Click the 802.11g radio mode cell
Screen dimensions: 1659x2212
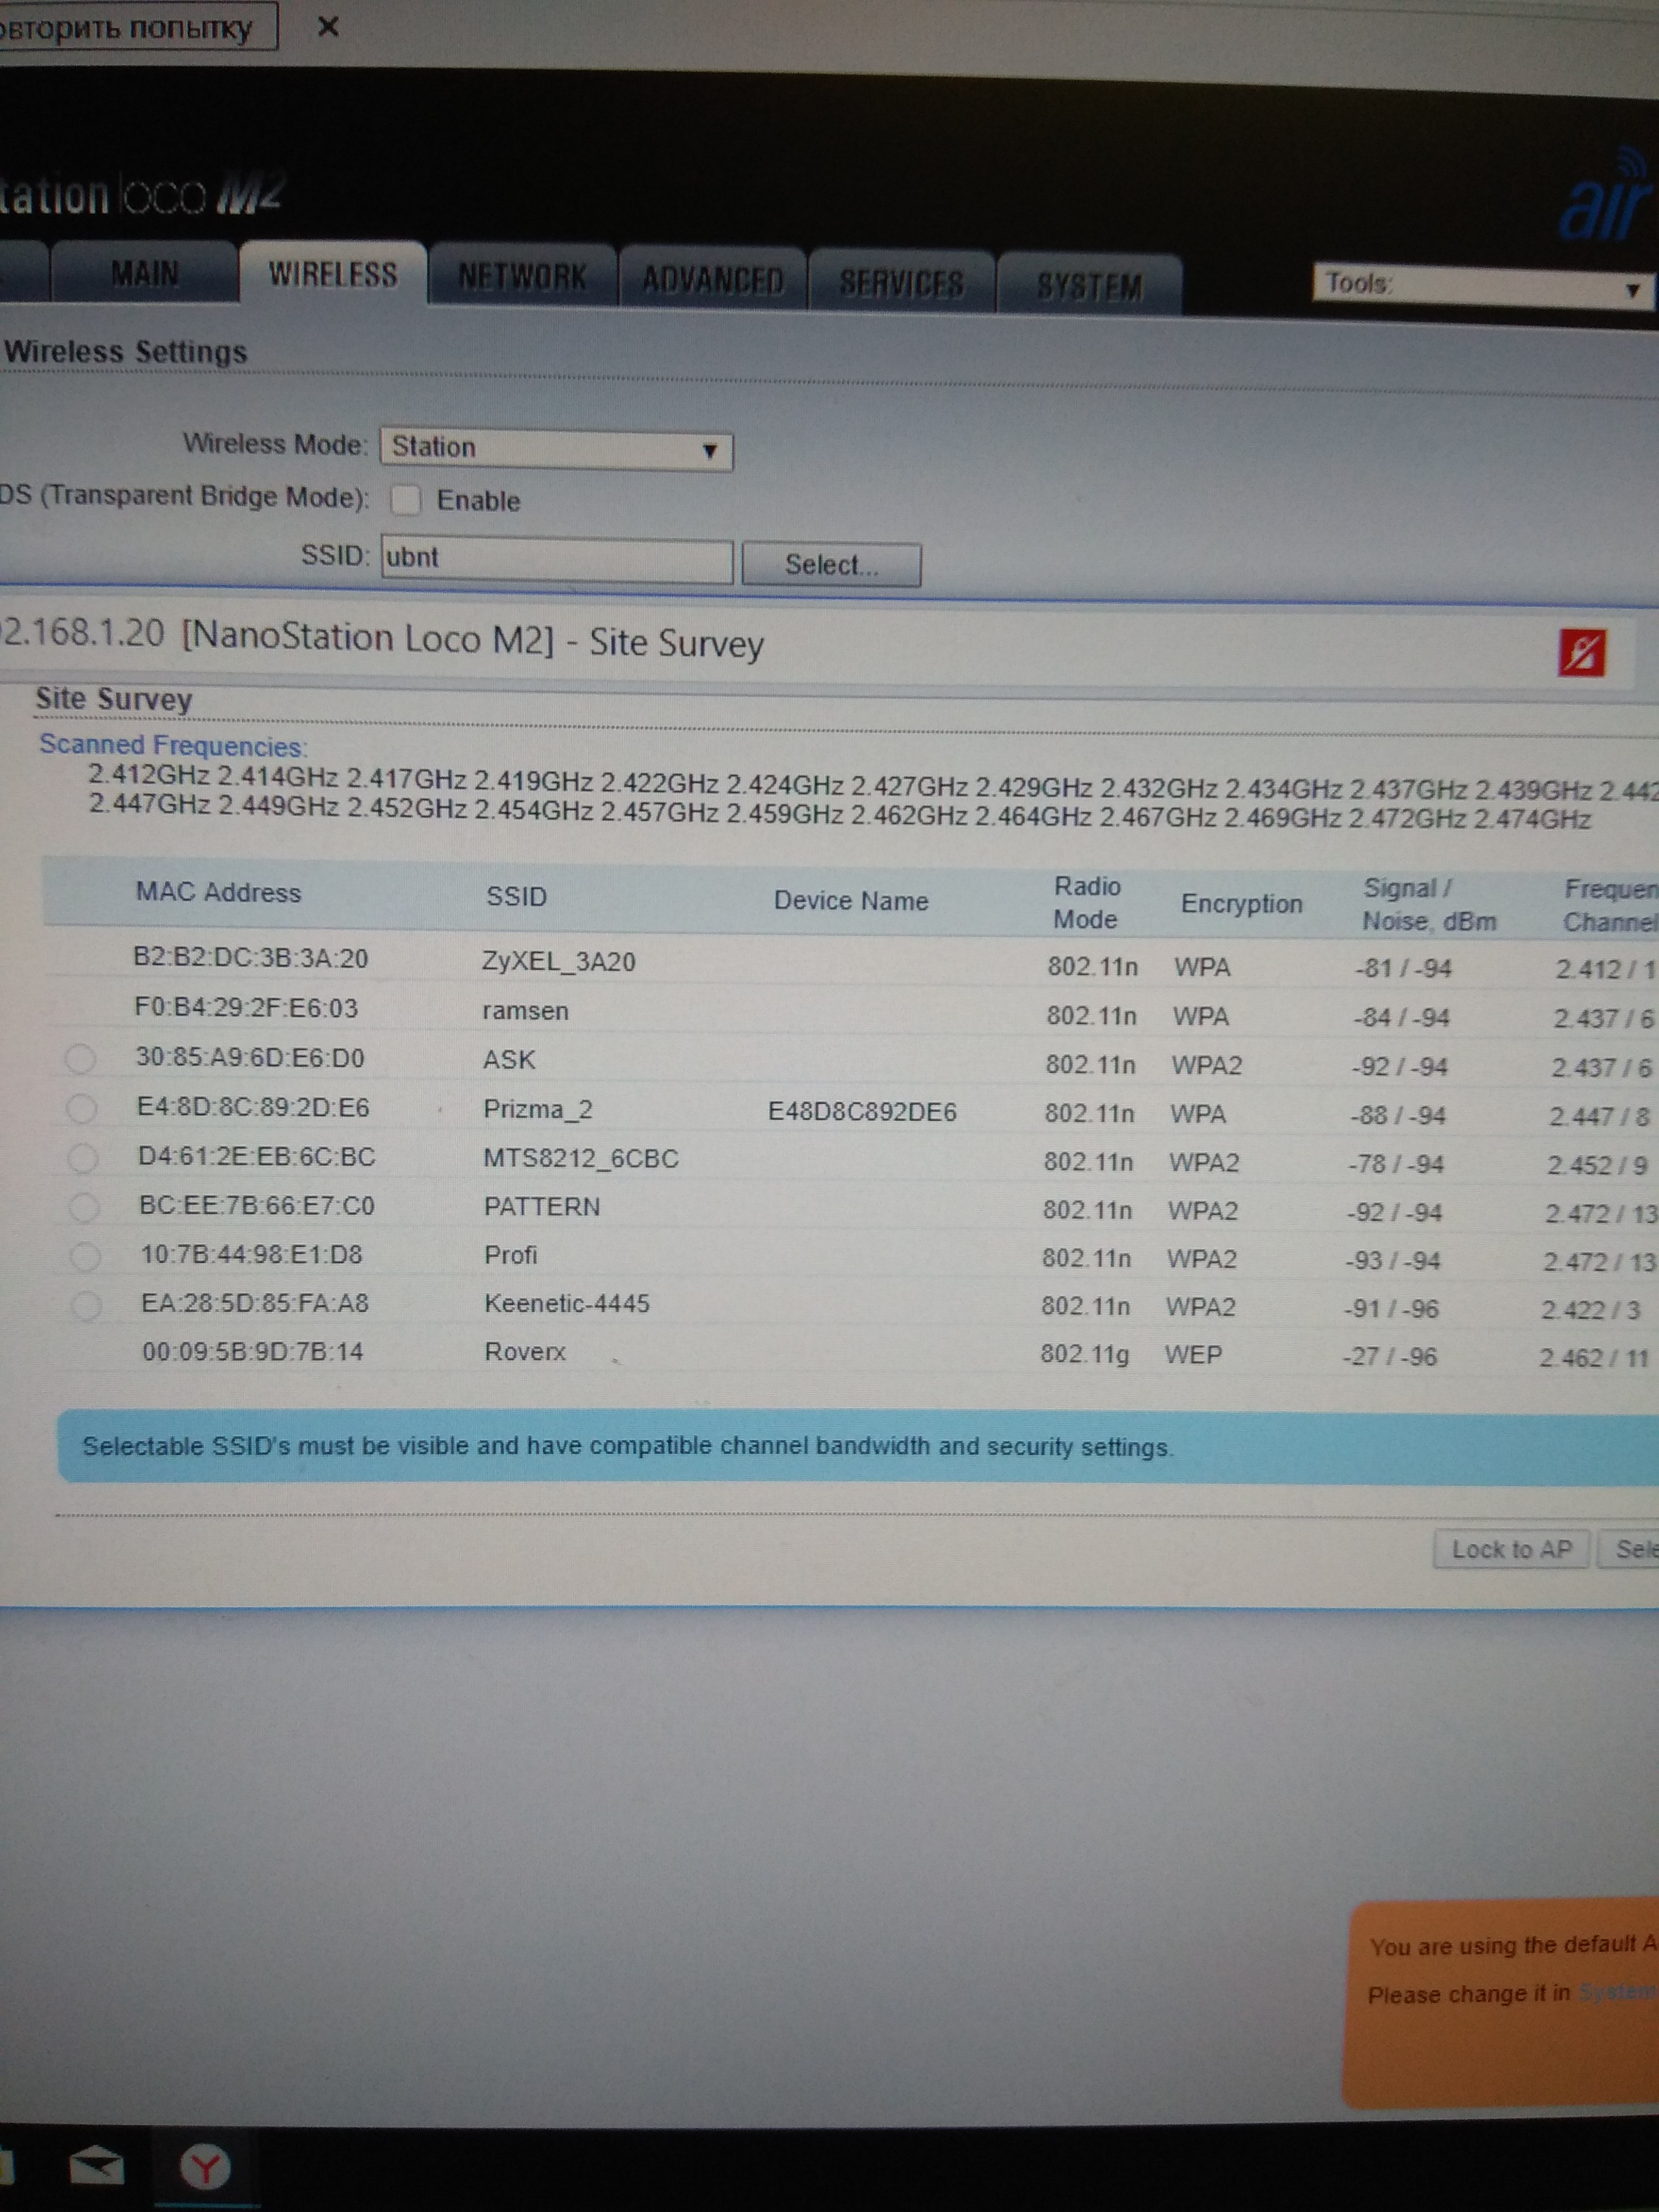(x=1084, y=1353)
